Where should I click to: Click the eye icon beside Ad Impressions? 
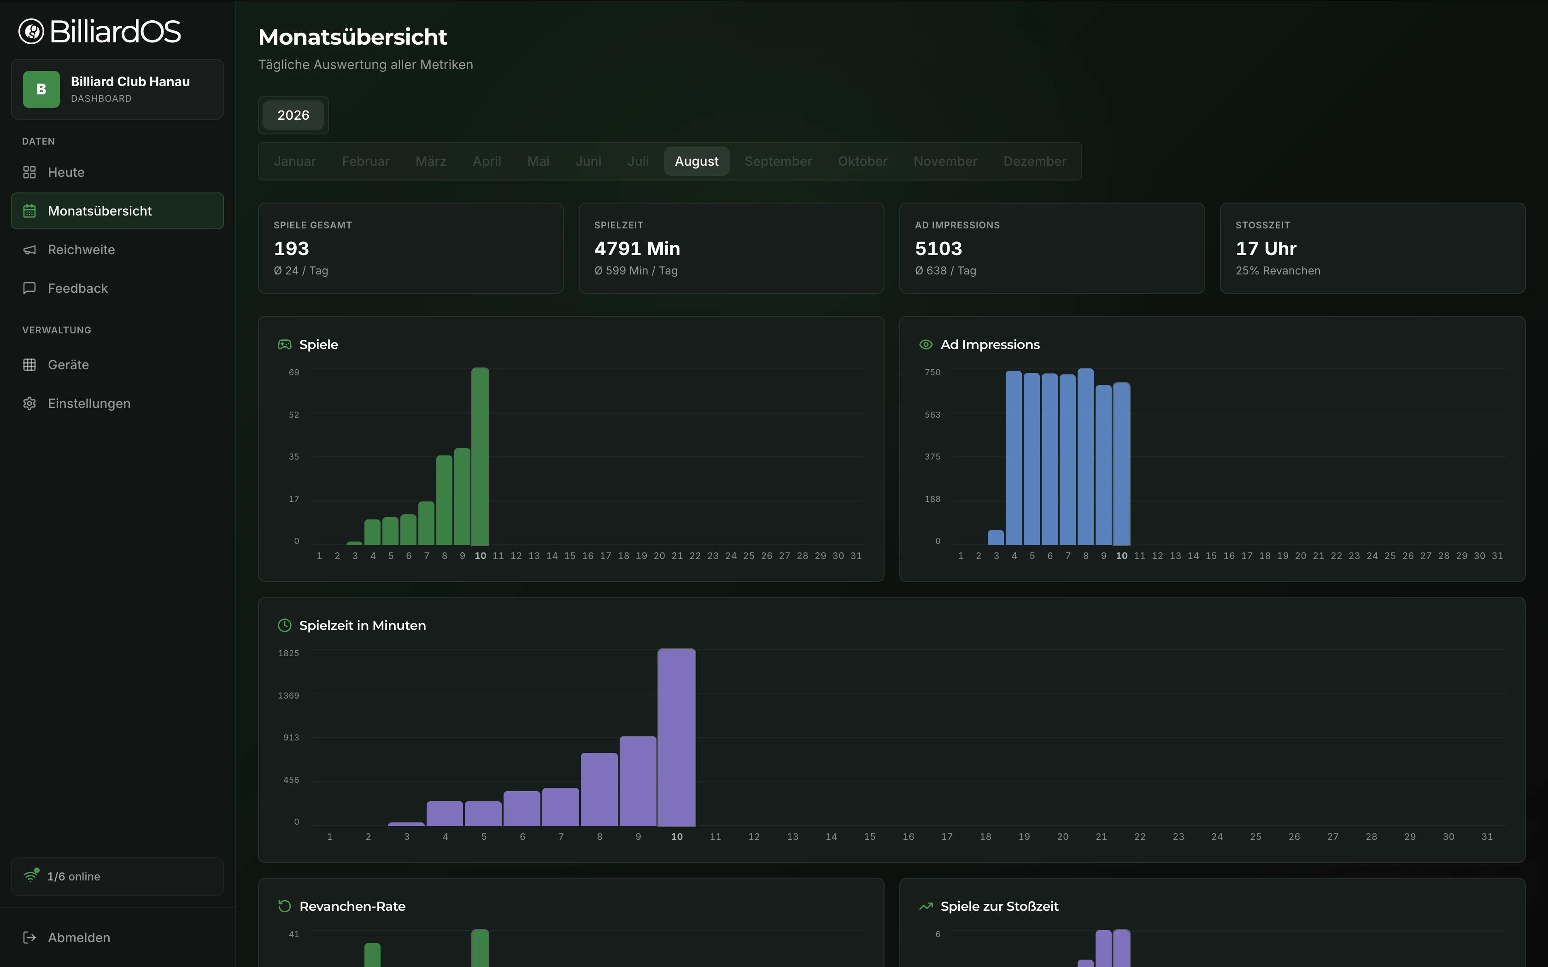point(926,345)
